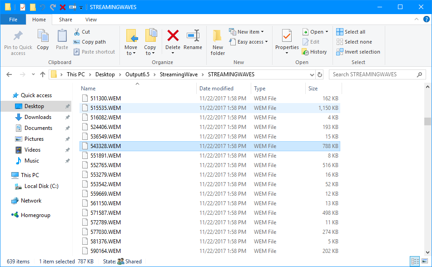The width and height of the screenshot is (432, 267).
Task: Open the recent locations dropdown arrow
Action: (x=33, y=74)
